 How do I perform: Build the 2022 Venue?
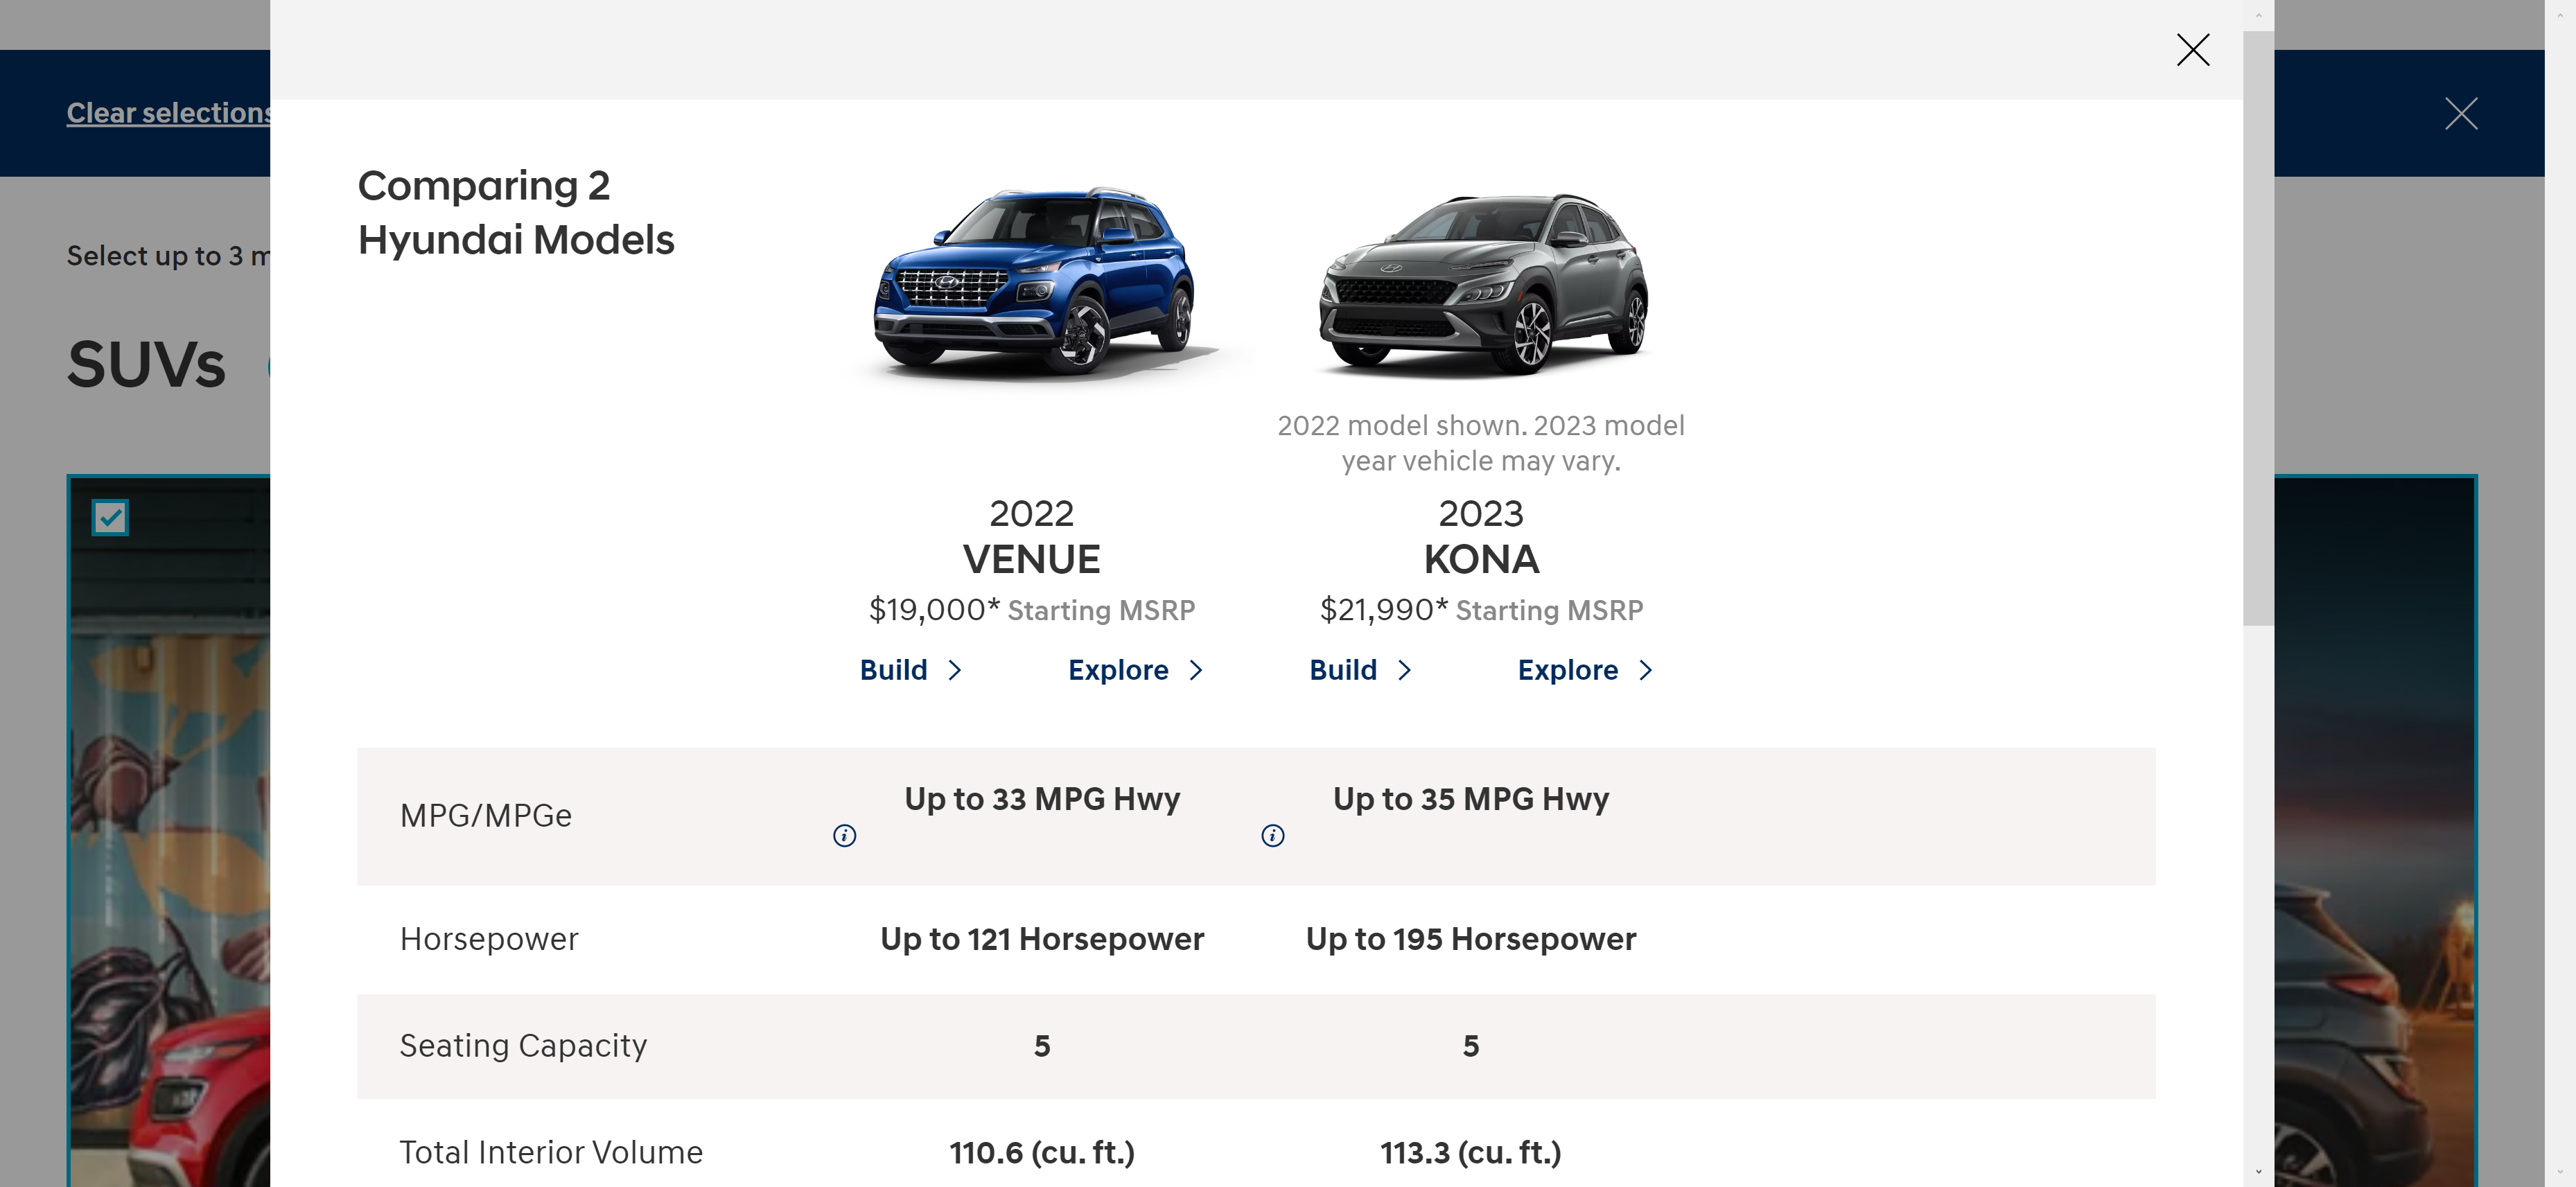coord(893,670)
